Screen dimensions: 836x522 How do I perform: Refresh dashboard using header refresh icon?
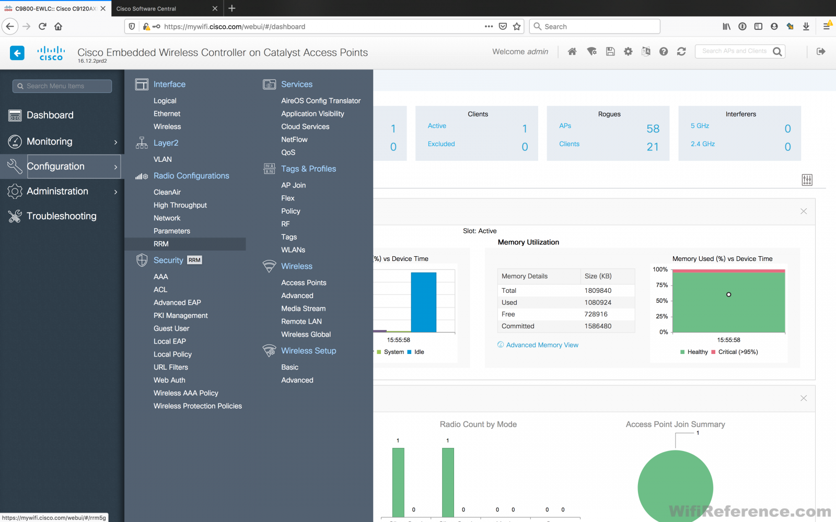pos(681,51)
